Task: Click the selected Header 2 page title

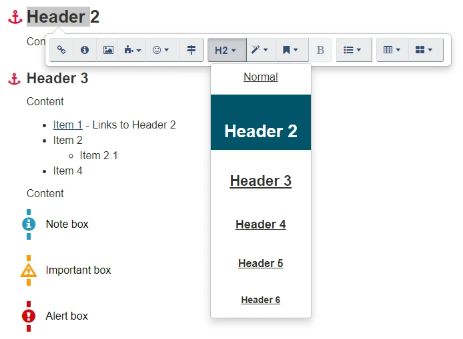Action: (x=63, y=17)
